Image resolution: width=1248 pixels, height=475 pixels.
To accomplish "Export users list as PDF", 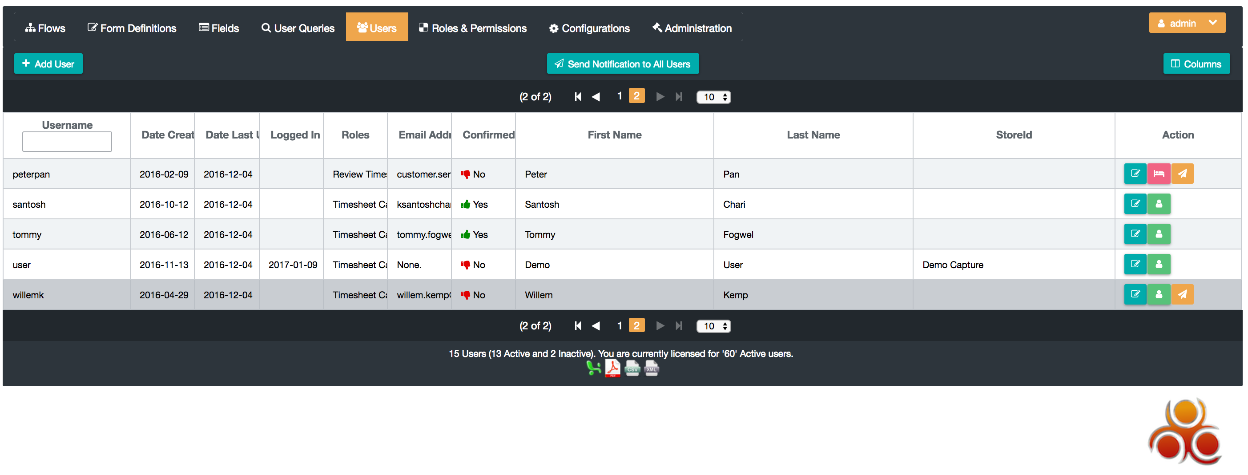I will tap(613, 368).
